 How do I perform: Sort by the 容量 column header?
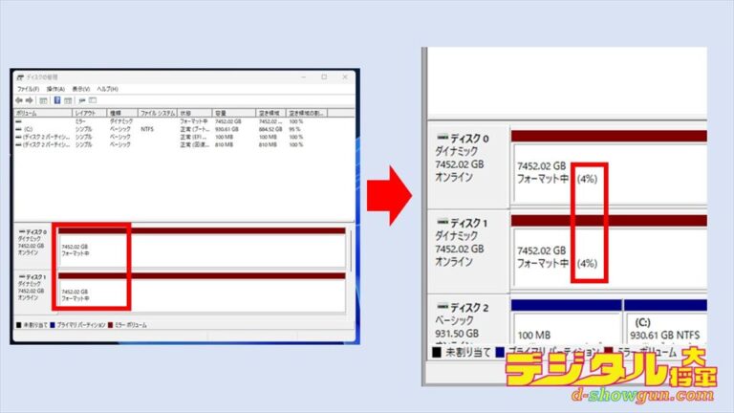pyautogui.click(x=222, y=113)
